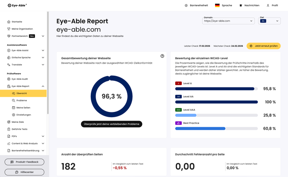Click the Eye-Able logo
The width and height of the screenshot is (288, 177).
tap(17, 5)
